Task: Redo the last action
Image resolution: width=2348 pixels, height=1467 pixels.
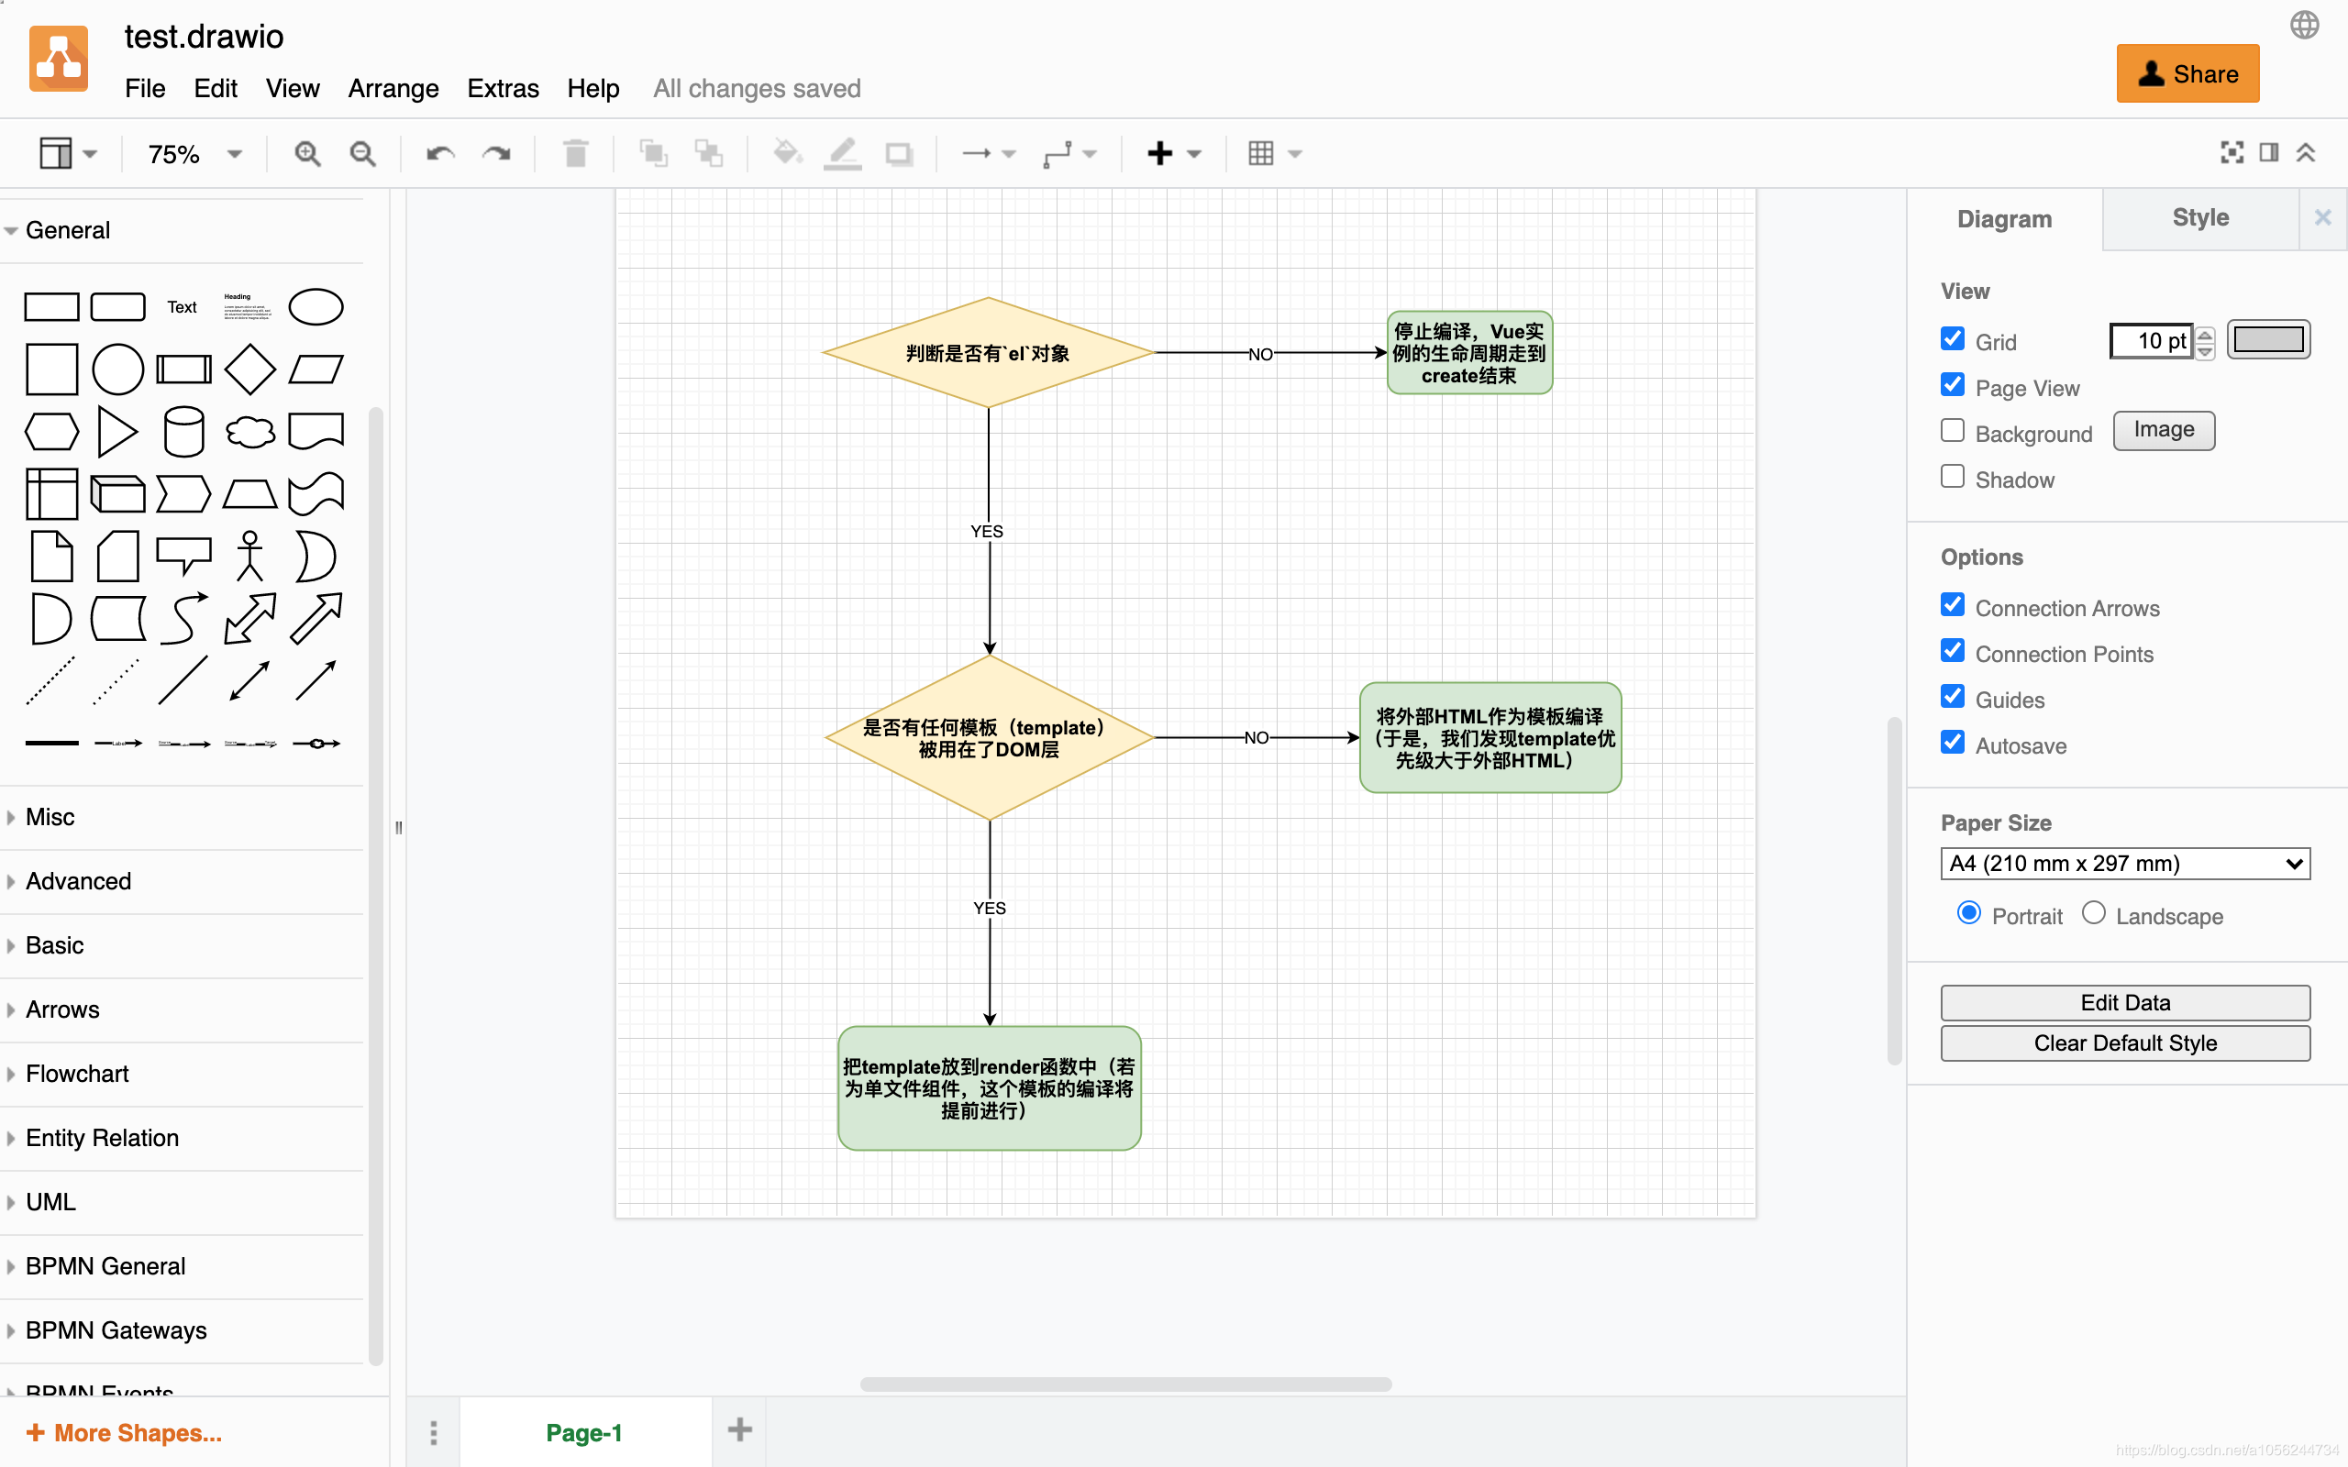Action: (497, 153)
